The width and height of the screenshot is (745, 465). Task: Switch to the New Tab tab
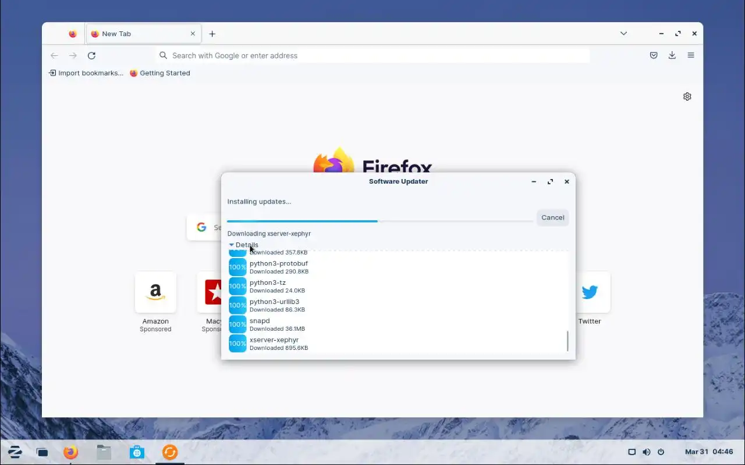[144, 34]
